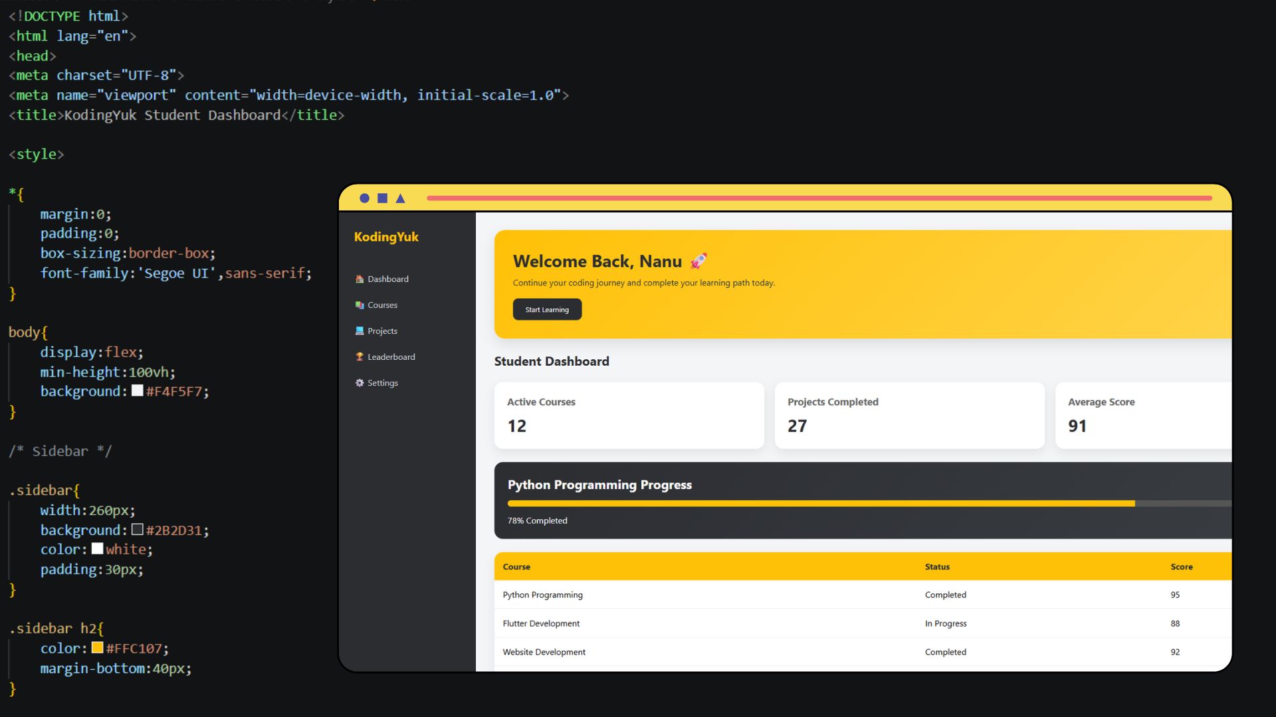The height and width of the screenshot is (717, 1276).
Task: Click the rocket emoji next to Welcome Back
Action: 698,260
